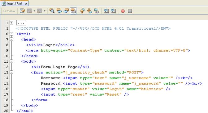
Task: Click the btAction name attribute
Action: click(145, 89)
